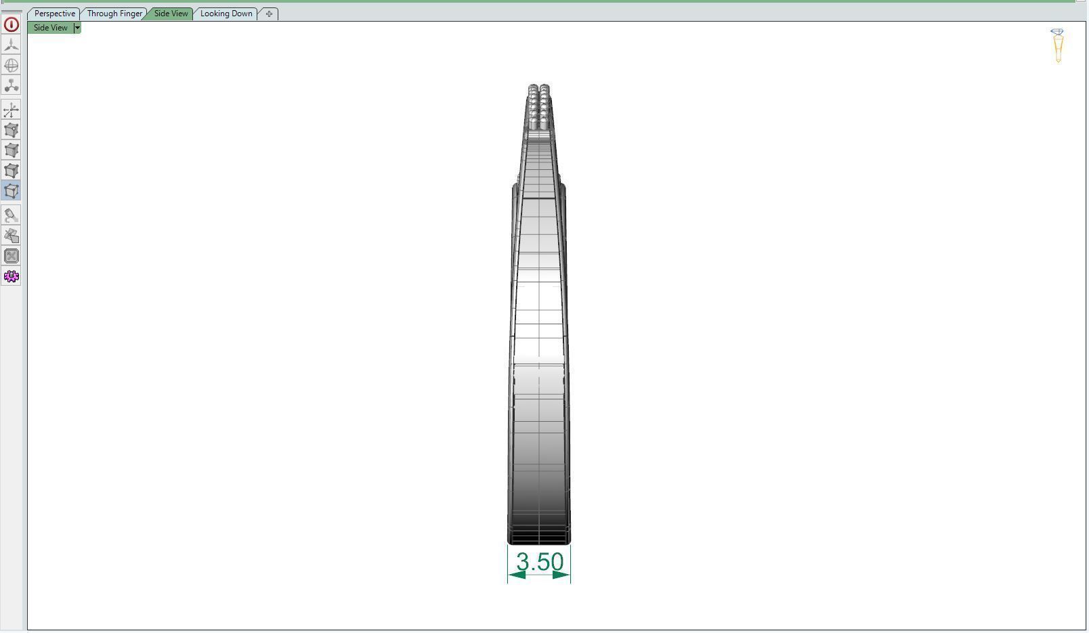
Task: Click the highlighted white cube icon
Action: pyautogui.click(x=11, y=191)
